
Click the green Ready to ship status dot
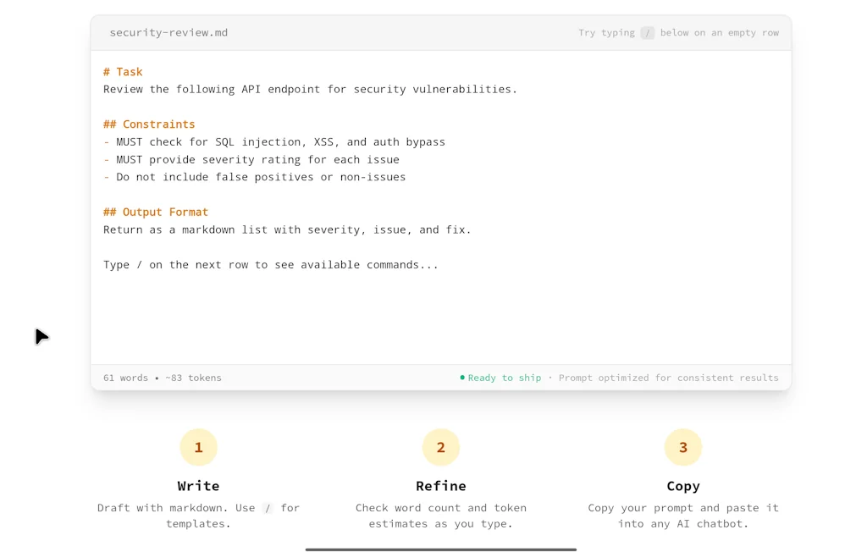click(461, 378)
